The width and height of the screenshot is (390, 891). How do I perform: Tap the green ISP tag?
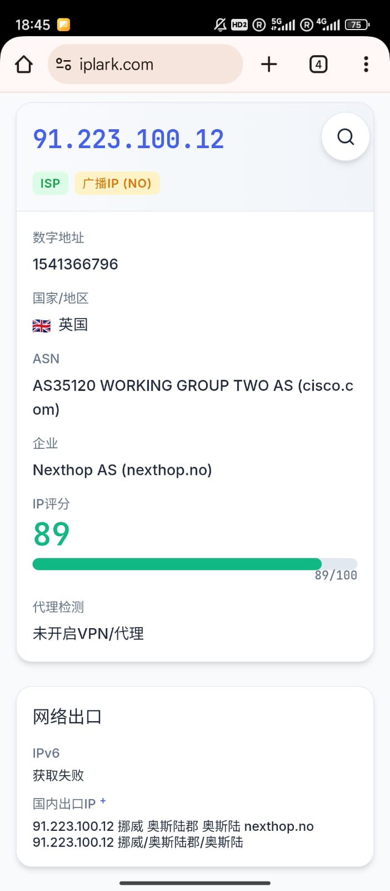[50, 183]
